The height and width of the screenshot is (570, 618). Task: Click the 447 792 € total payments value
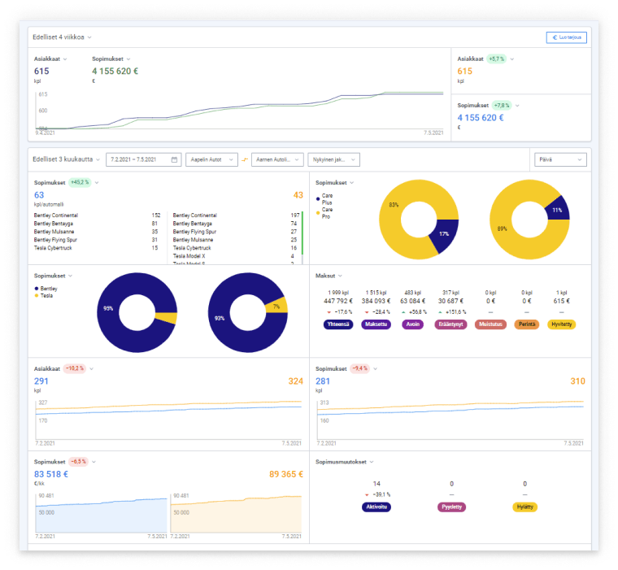(x=338, y=301)
